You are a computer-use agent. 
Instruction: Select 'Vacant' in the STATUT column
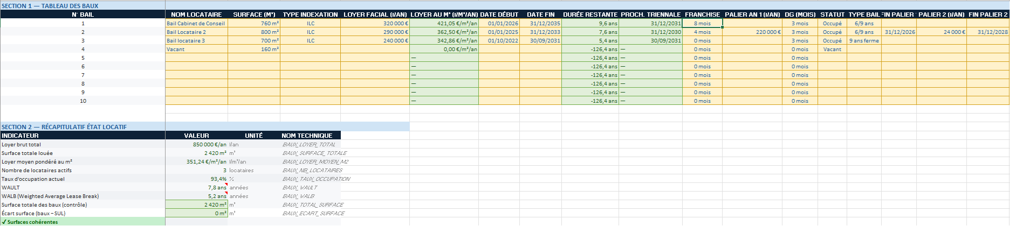pos(832,49)
